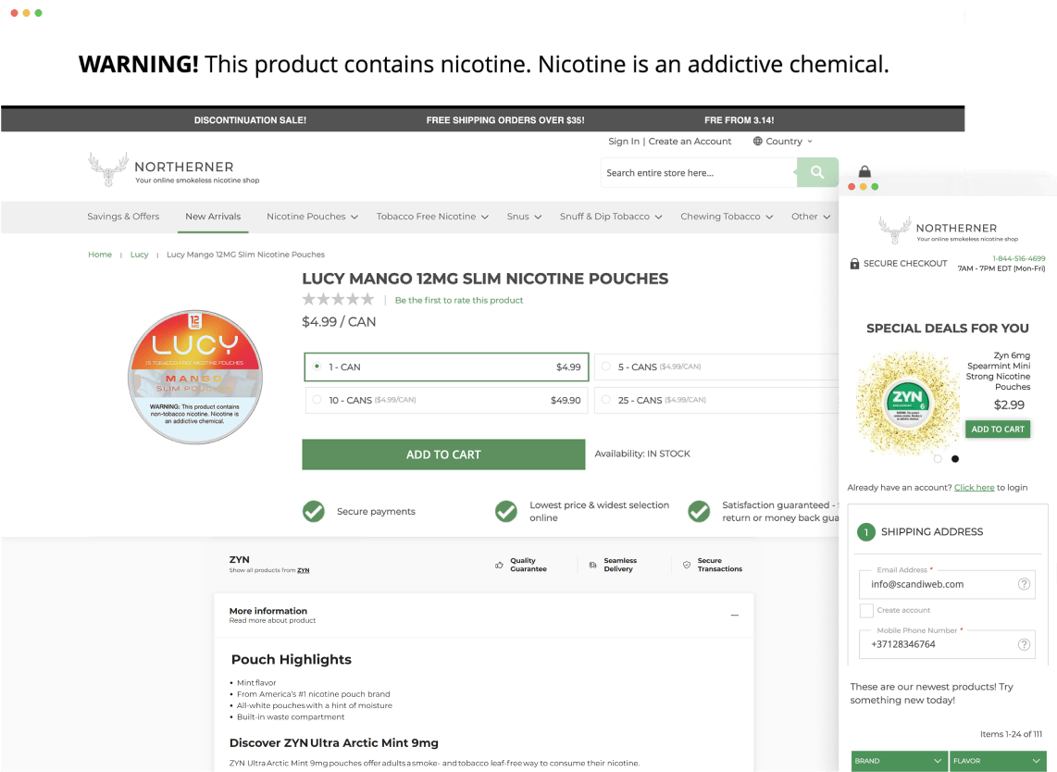Click the Northerner logo in checkout window
The height and width of the screenshot is (772, 1057).
(x=949, y=230)
